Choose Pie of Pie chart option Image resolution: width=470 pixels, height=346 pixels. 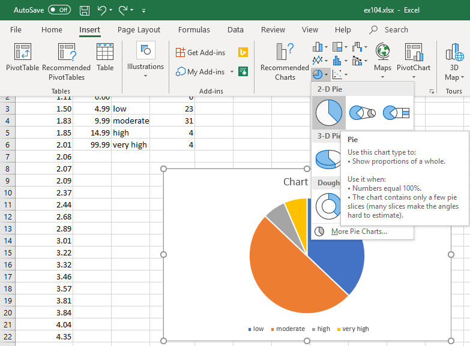point(363,113)
